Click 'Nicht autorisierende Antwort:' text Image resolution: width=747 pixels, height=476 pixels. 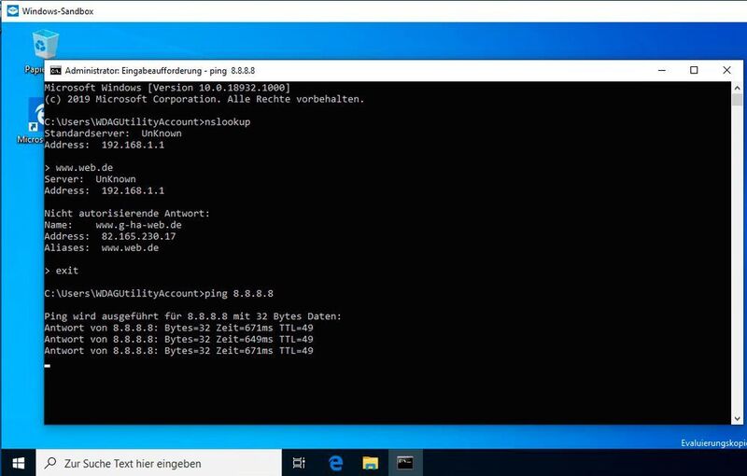coord(127,213)
